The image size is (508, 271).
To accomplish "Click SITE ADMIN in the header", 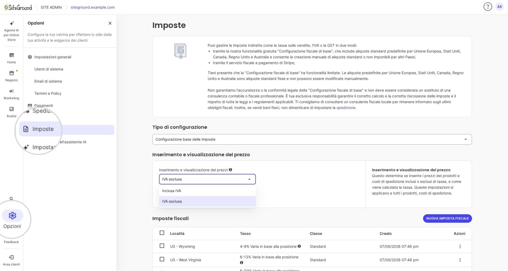I will [x=51, y=7].
